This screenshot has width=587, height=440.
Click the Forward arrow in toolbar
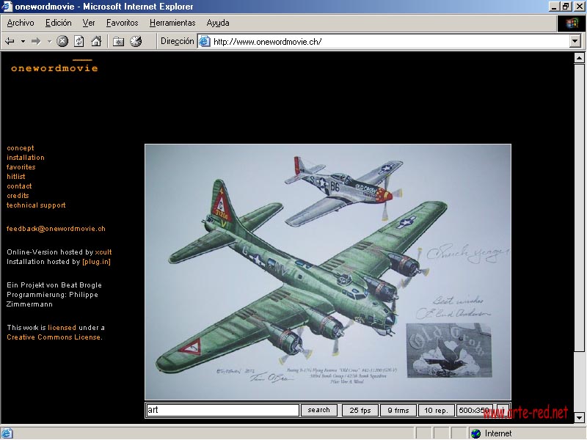pos(36,42)
